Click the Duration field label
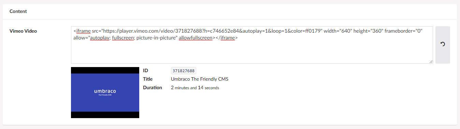 (x=153, y=87)
